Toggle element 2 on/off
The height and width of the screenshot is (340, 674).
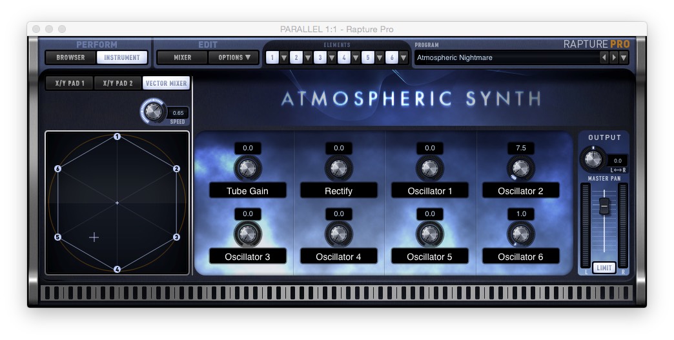pos(296,57)
